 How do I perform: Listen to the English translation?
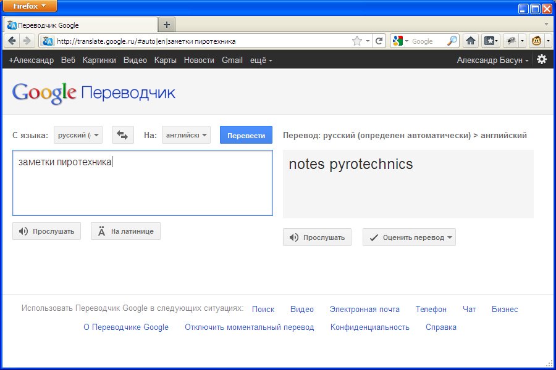point(317,237)
